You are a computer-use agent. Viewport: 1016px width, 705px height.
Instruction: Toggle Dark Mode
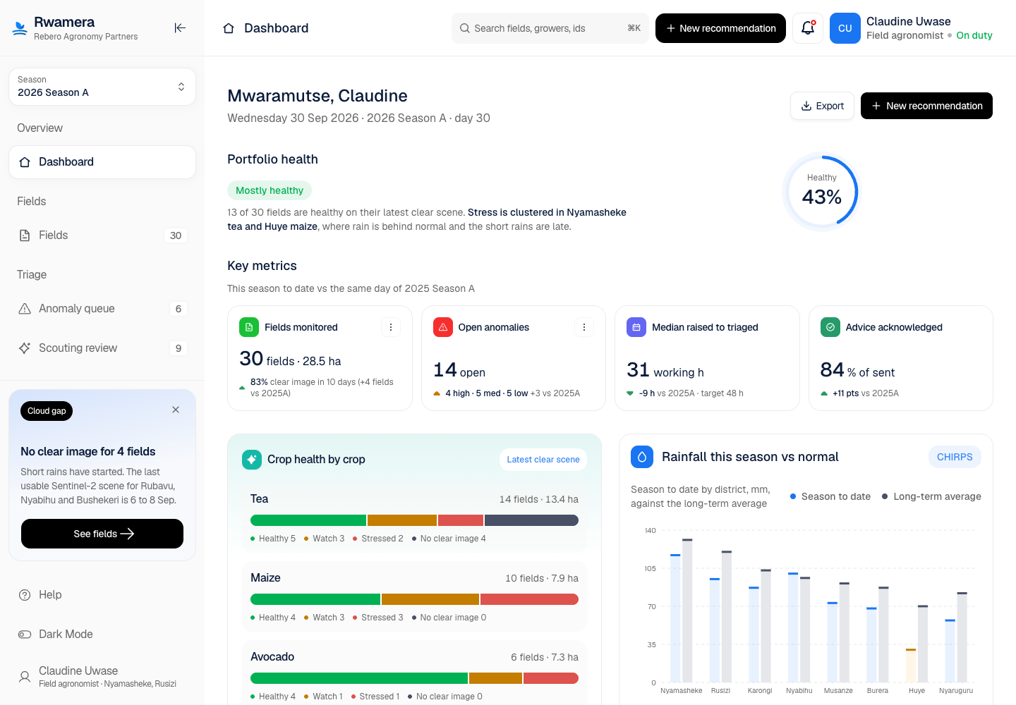tap(102, 634)
